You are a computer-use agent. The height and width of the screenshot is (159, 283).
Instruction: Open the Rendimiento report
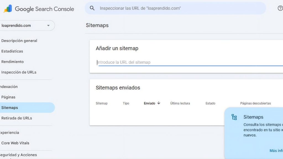point(12,62)
